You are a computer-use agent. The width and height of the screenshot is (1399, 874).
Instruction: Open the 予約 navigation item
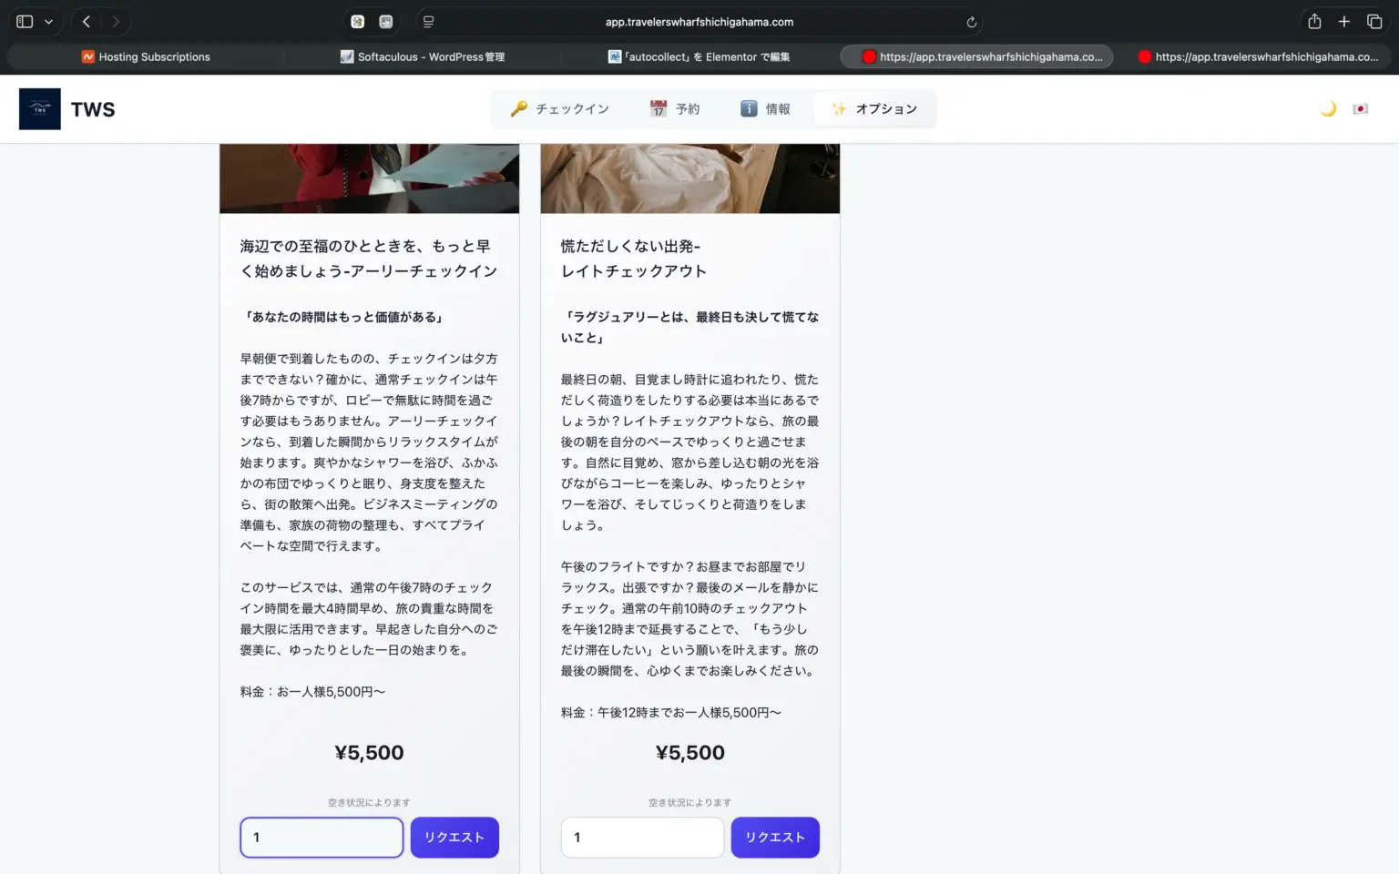(675, 109)
